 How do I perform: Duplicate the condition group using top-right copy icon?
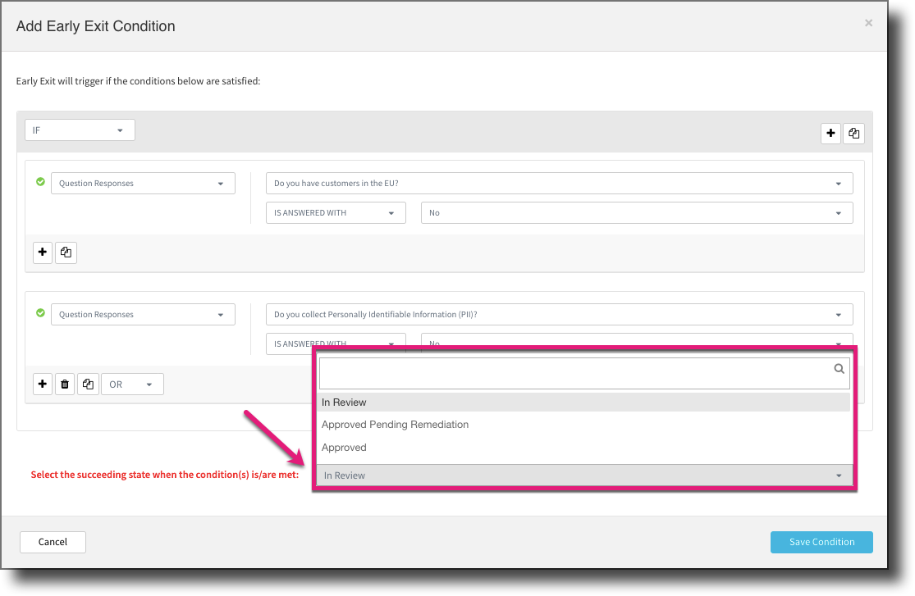pyautogui.click(x=853, y=133)
